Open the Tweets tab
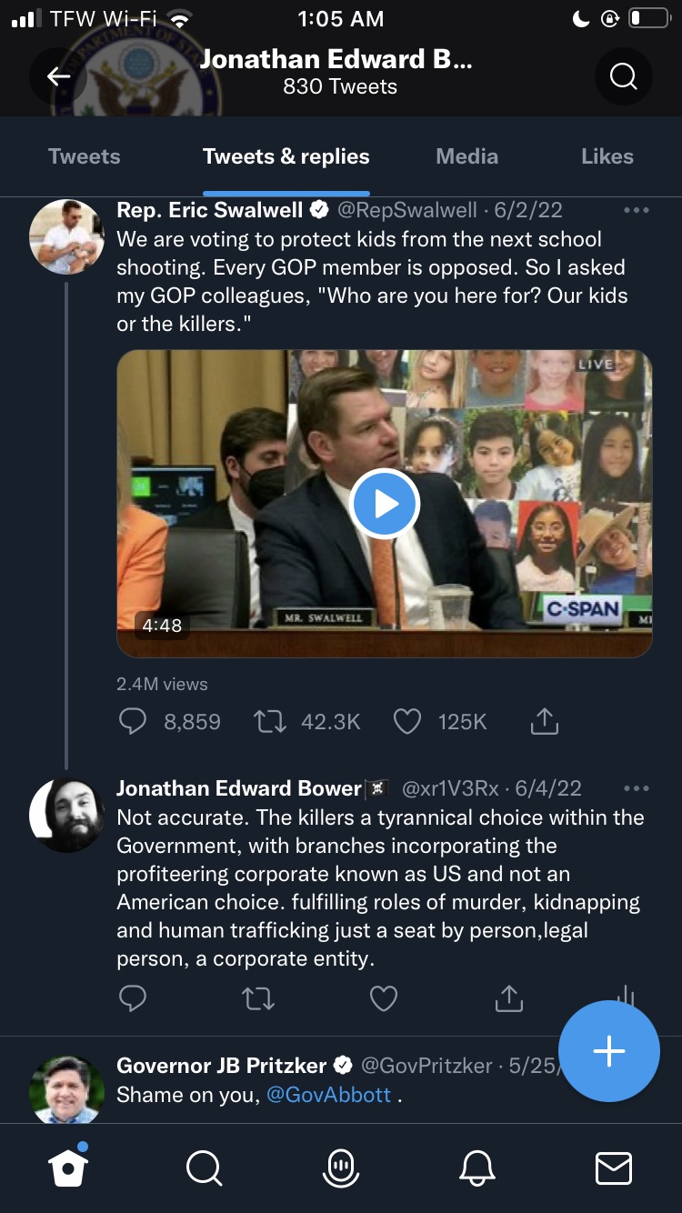This screenshot has height=1213, width=682. point(84,156)
